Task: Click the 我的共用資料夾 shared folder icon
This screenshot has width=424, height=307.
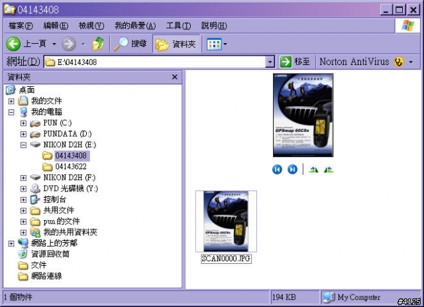Action: 35,232
